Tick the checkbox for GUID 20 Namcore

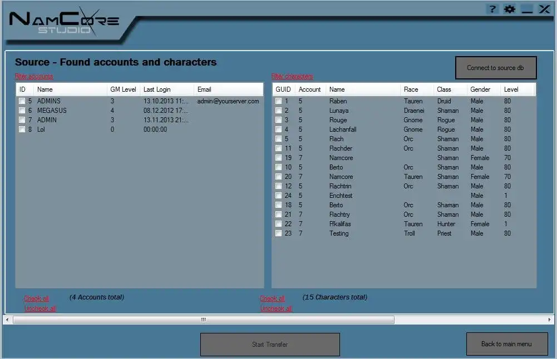[278, 177]
